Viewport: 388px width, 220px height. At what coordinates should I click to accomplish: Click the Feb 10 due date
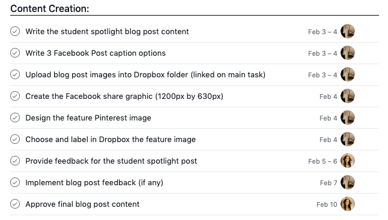click(327, 204)
